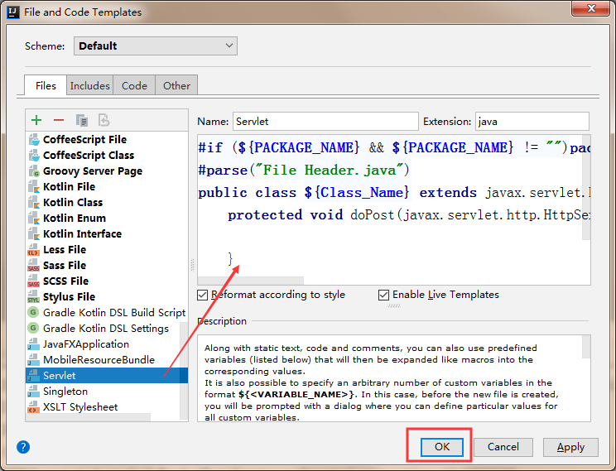Viewport: 616px width, 471px height.
Task: Click the Apply button
Action: [570, 447]
